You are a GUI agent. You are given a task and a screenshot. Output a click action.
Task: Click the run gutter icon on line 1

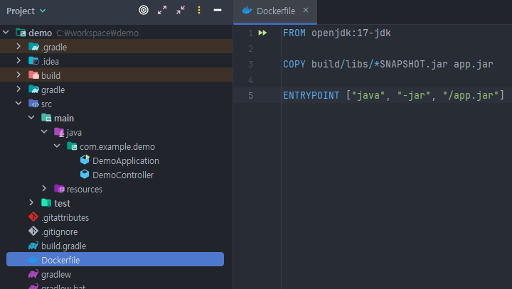tap(262, 33)
